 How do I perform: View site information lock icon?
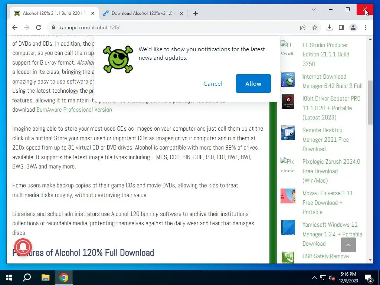(x=53, y=27)
